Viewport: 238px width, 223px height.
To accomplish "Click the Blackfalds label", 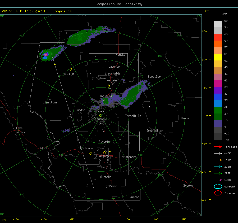I will point(112,73).
